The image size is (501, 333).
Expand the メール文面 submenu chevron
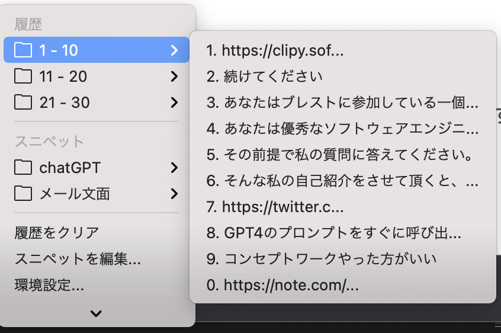(x=174, y=194)
